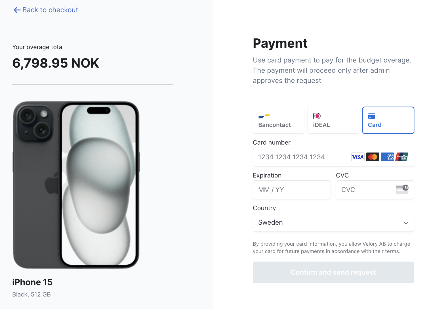Click the UnionPay brand icon
Screen dimensions: 429x309
(402, 157)
